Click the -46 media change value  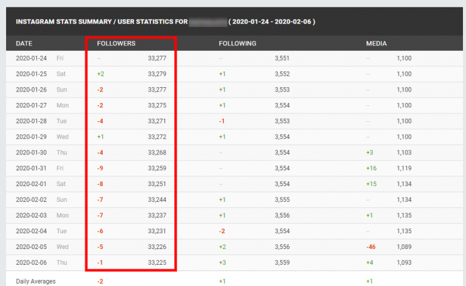371,247
